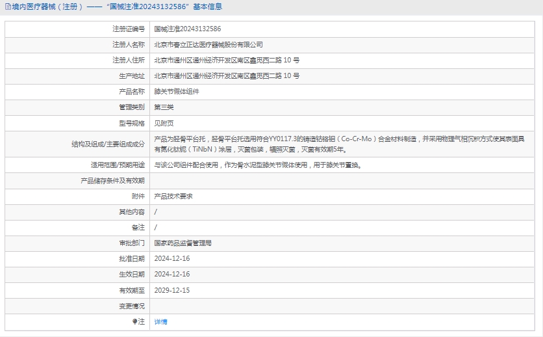Click the 产品储存条件及有效期 row label
This screenshot has height=337, width=543.
[112, 181]
